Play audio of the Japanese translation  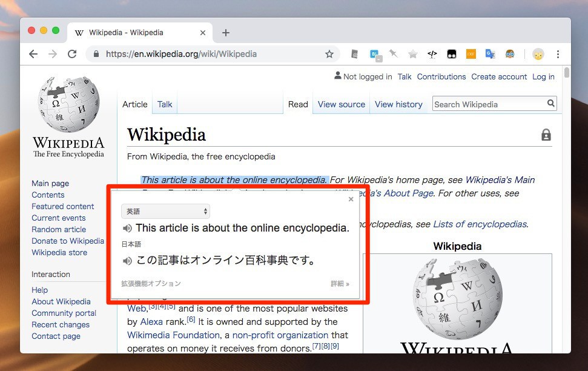click(128, 261)
